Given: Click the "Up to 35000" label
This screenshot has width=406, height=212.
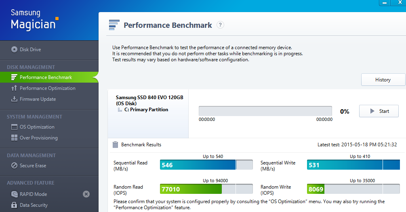Looking at the screenshot, I should point(362,181).
